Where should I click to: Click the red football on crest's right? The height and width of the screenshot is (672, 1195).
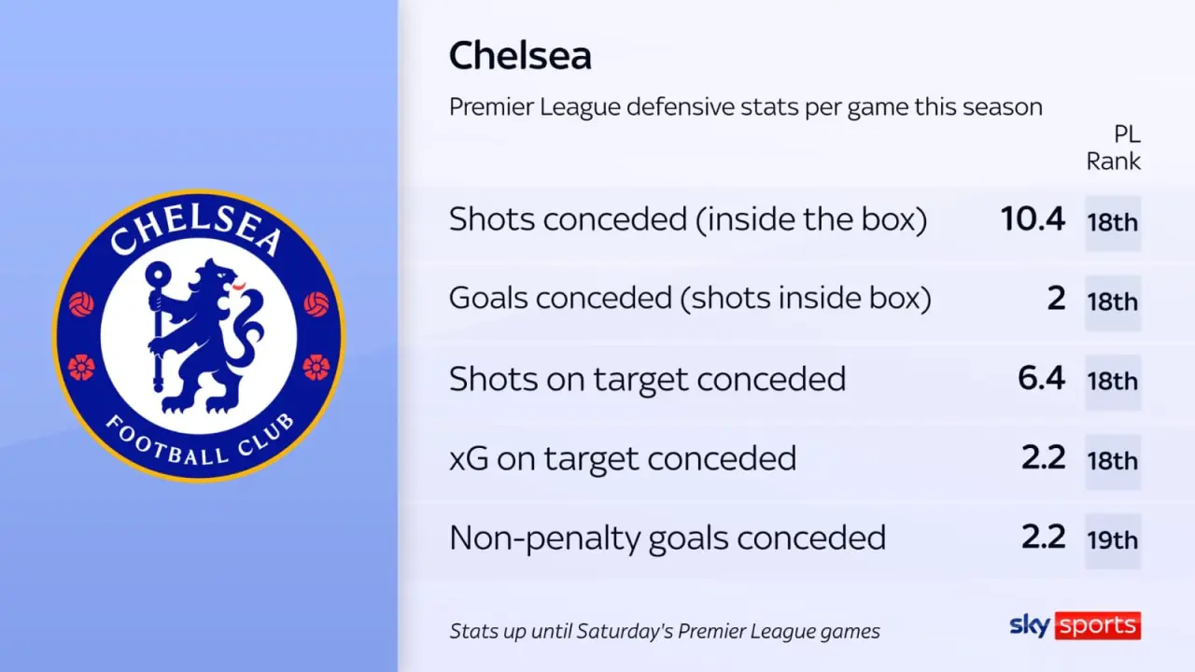coord(316,304)
